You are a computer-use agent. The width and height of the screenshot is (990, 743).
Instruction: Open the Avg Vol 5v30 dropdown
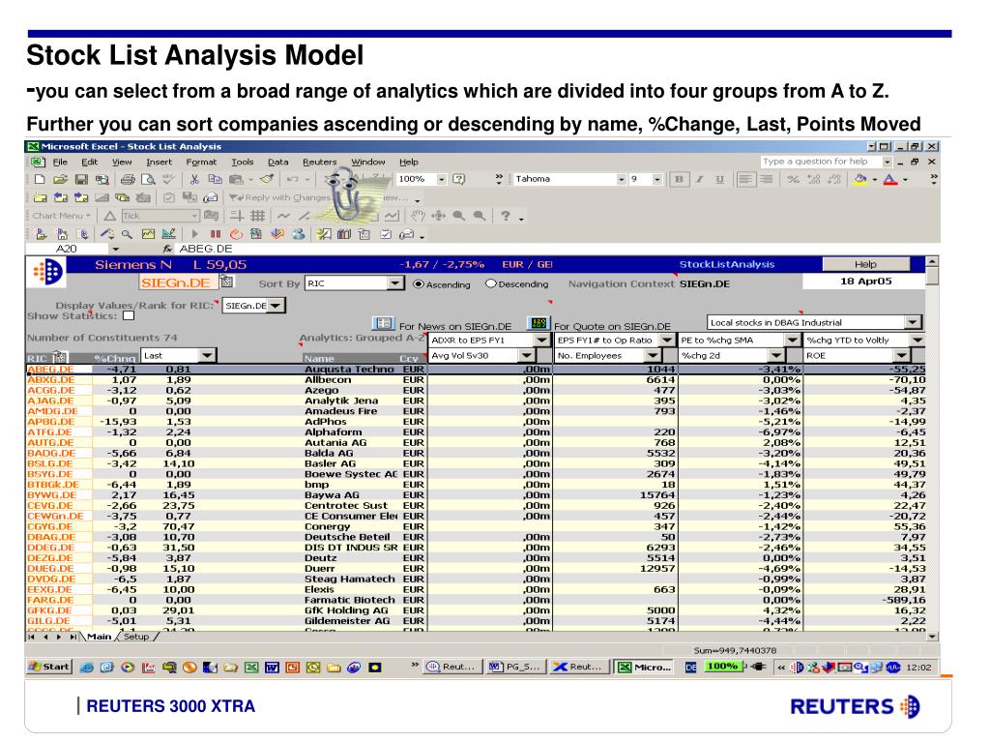click(x=527, y=356)
